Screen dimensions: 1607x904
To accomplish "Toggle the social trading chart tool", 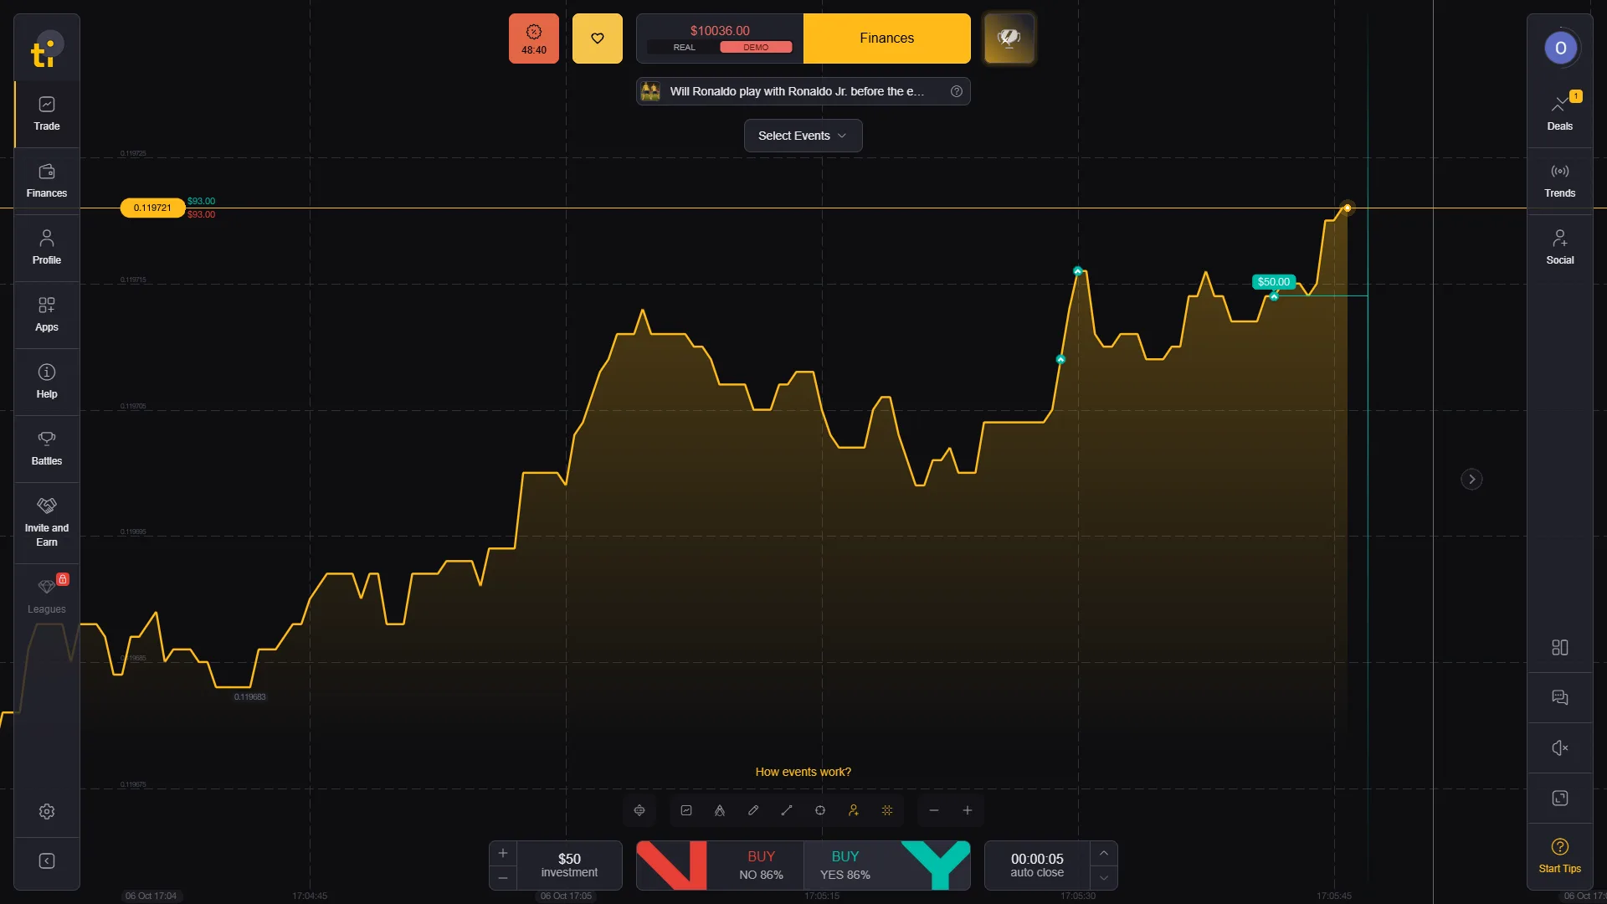I will (x=854, y=810).
